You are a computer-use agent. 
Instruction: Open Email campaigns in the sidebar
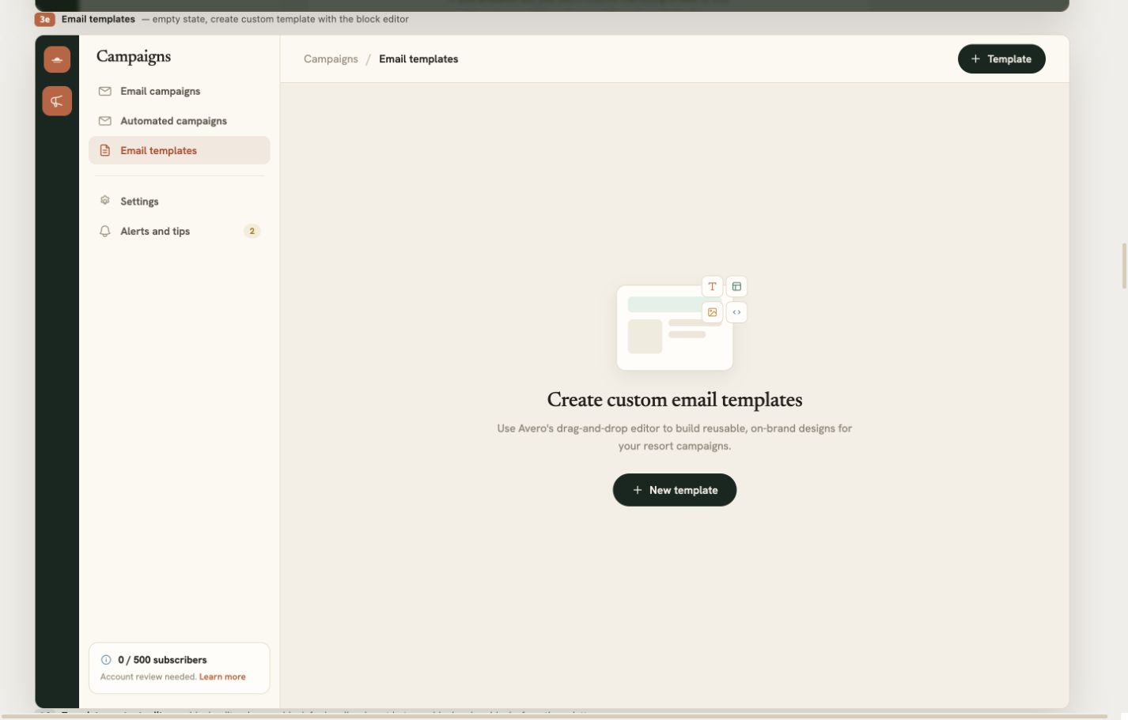tap(180, 92)
